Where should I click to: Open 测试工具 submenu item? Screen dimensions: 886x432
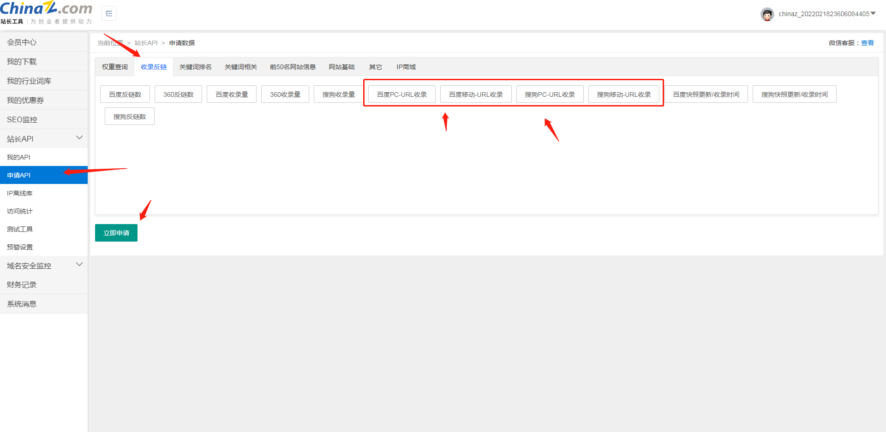[x=44, y=229]
